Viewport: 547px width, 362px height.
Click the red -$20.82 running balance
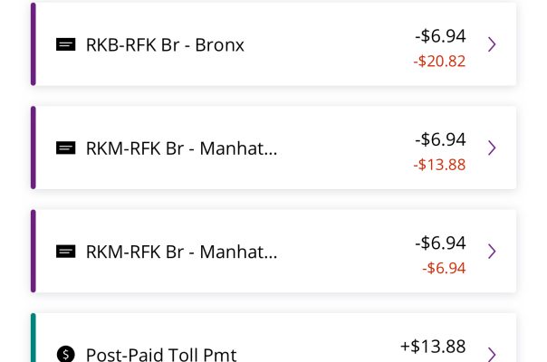pyautogui.click(x=439, y=62)
